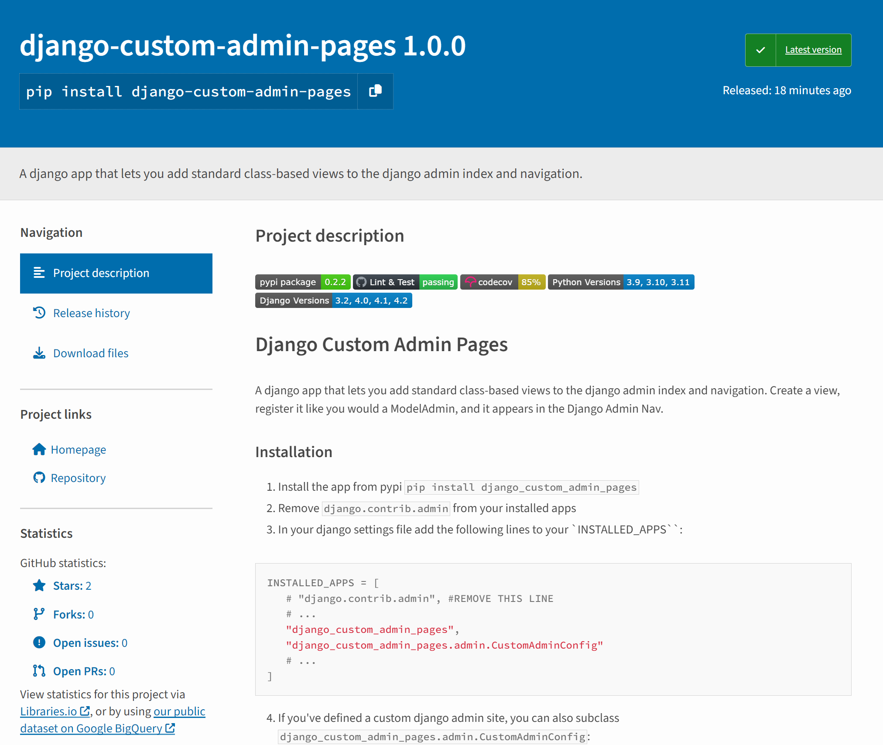The width and height of the screenshot is (883, 745).
Task: Click the star icon for Stars
Action: tap(39, 585)
